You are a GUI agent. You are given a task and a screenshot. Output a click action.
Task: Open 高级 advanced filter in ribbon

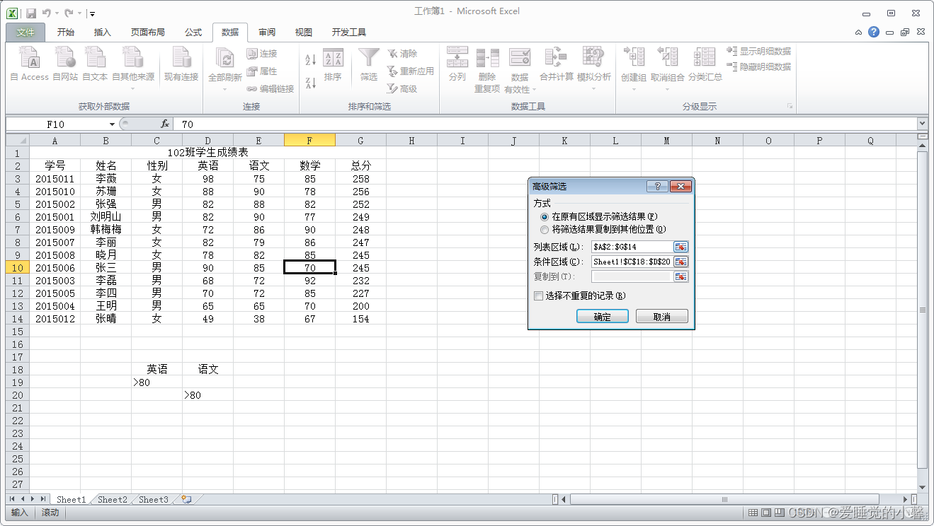click(402, 89)
